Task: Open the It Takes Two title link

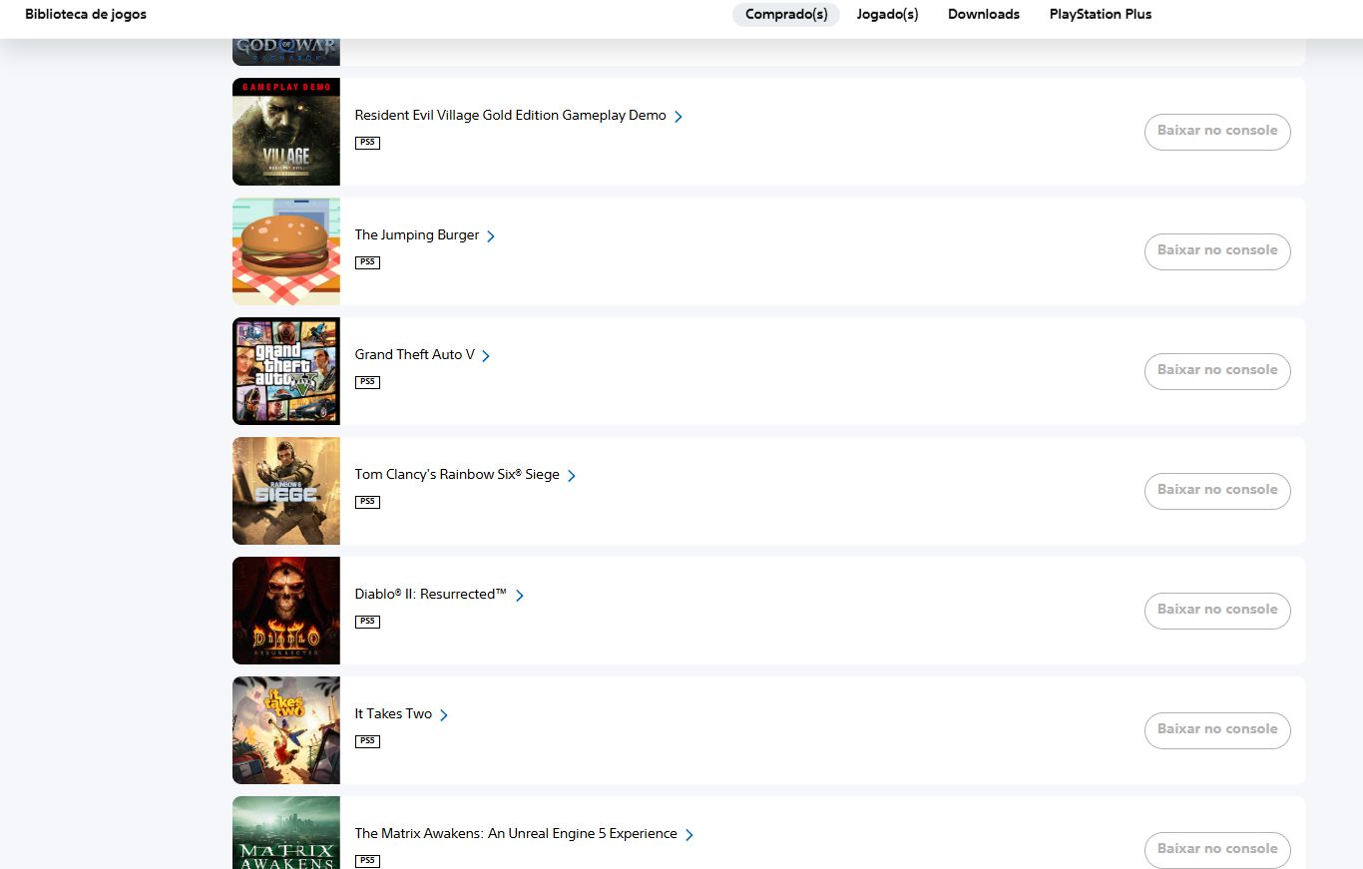Action: (393, 714)
